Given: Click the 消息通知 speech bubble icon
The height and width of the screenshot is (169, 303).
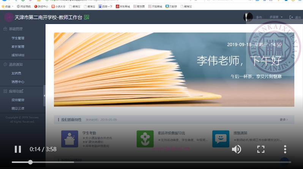Looking at the screenshot, I should pos(5,65).
